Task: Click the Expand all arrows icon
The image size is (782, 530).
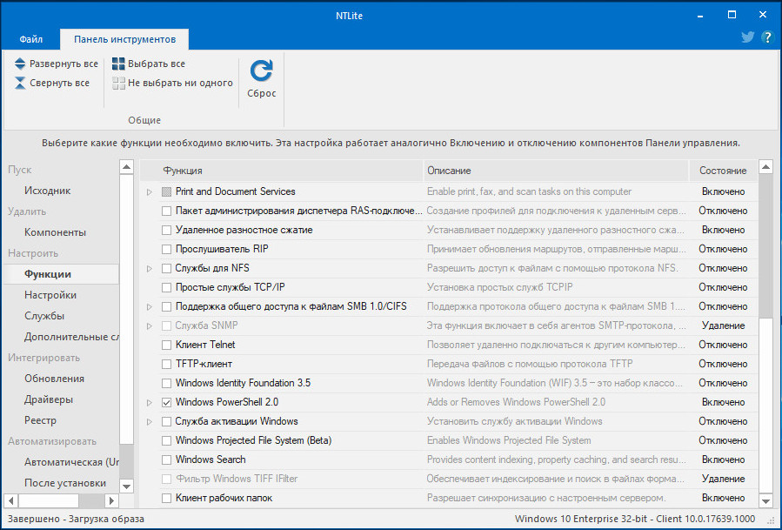Action: pos(20,64)
